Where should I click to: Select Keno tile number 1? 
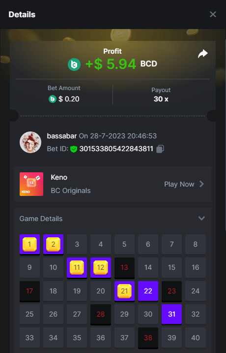29,245
